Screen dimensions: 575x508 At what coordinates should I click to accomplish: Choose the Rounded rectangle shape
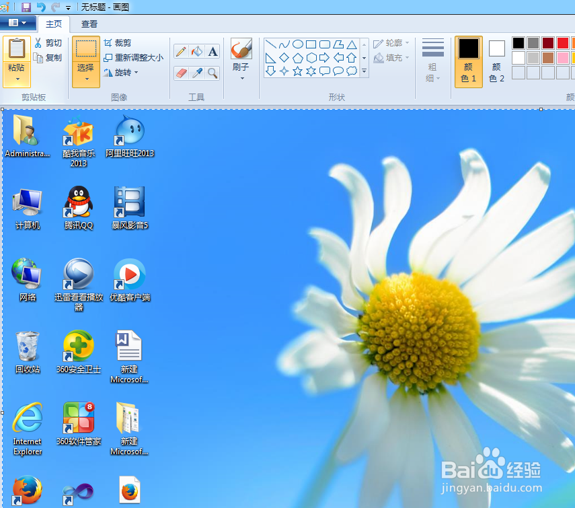(325, 44)
